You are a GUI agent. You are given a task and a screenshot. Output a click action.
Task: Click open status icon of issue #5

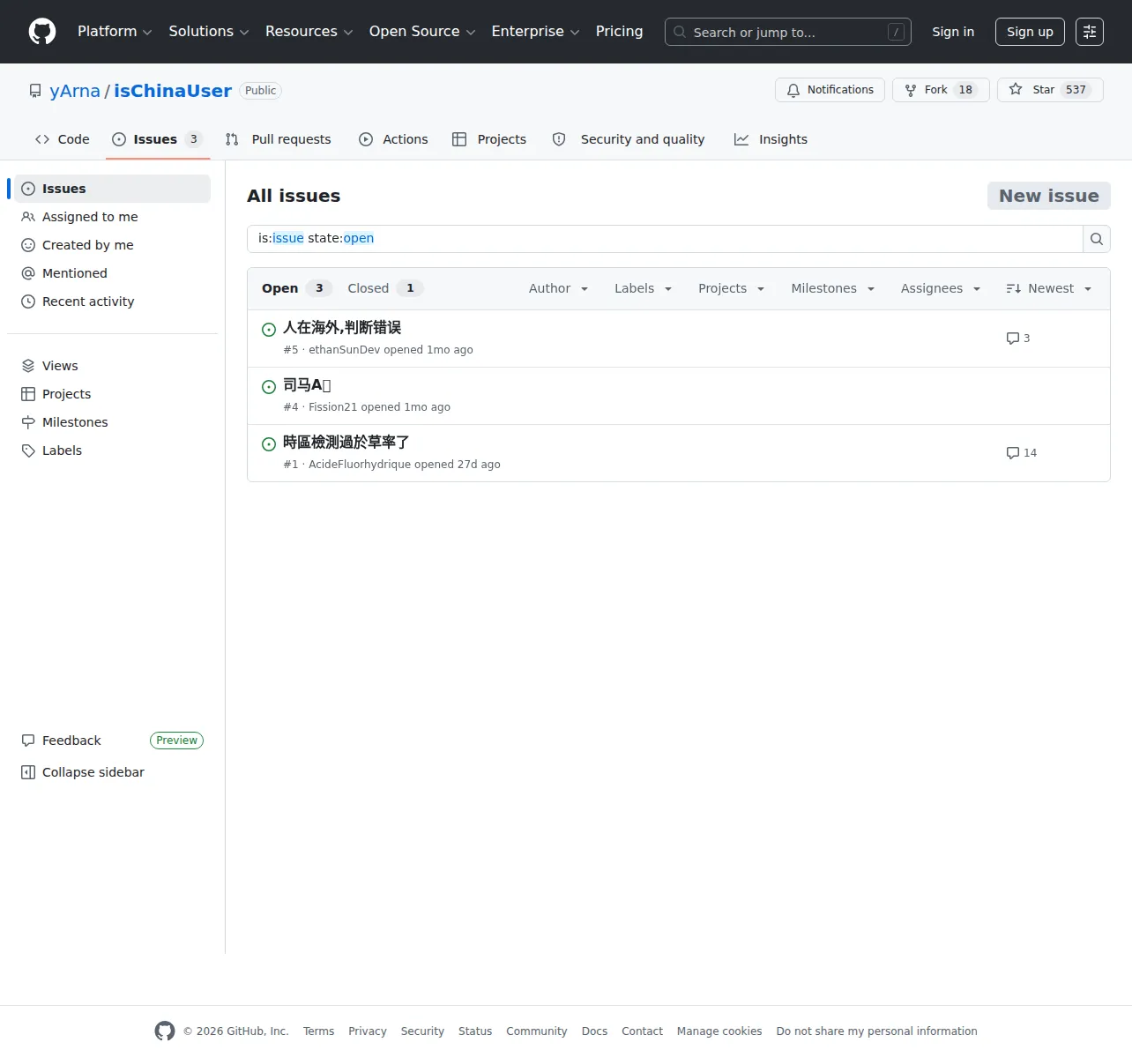(269, 330)
